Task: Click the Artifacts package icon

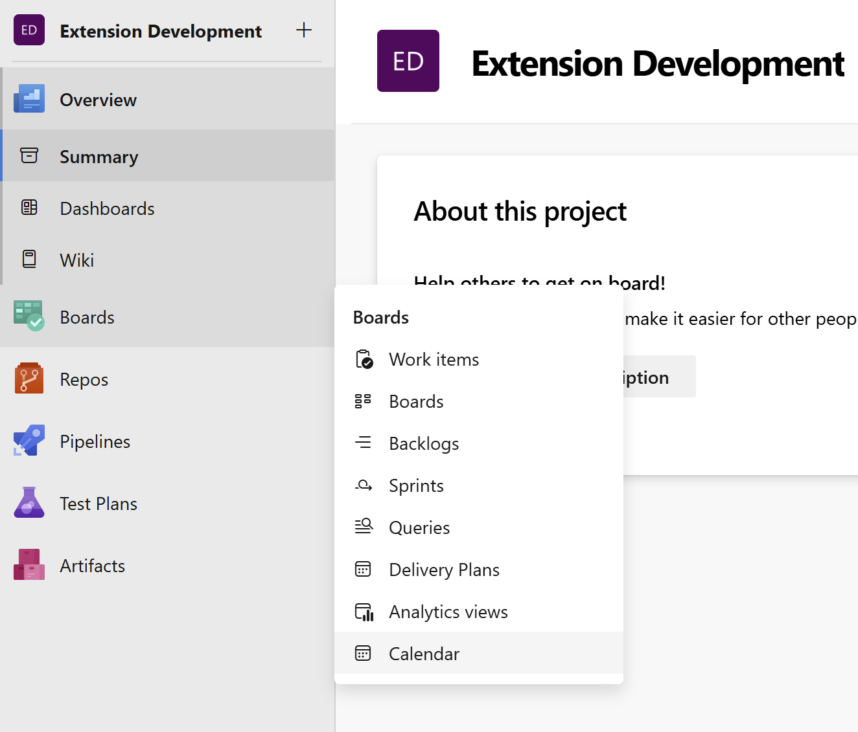Action: point(29,565)
